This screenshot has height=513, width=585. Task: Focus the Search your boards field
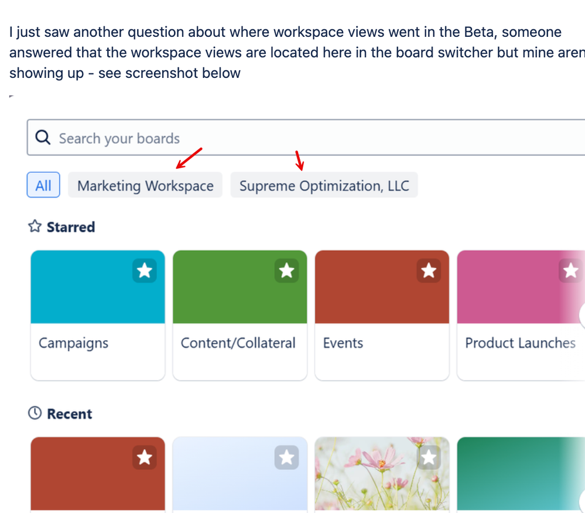pos(306,137)
